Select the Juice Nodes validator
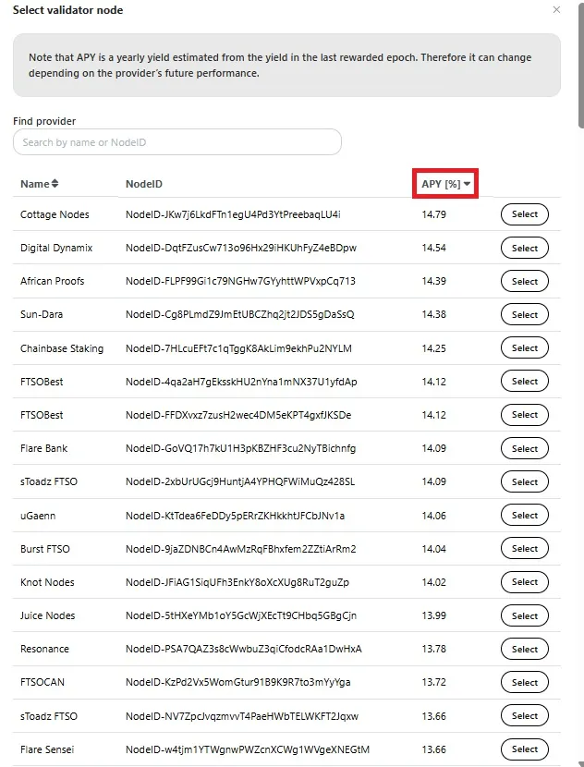The image size is (584, 767). (x=524, y=615)
